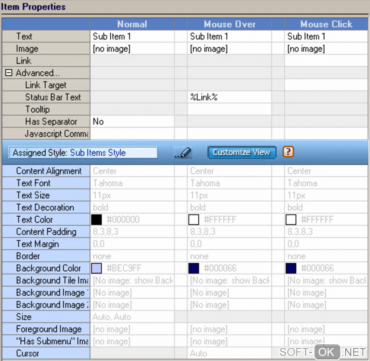Edit the Mouse Over Text value Sub Item 1

[x=229, y=36]
